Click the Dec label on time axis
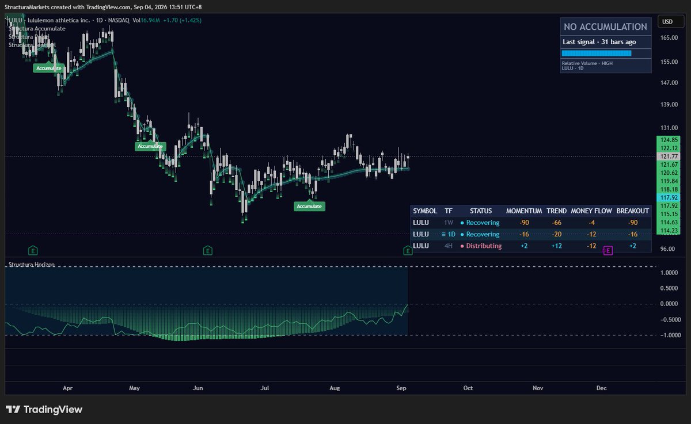The height and width of the screenshot is (424, 691). 602,388
